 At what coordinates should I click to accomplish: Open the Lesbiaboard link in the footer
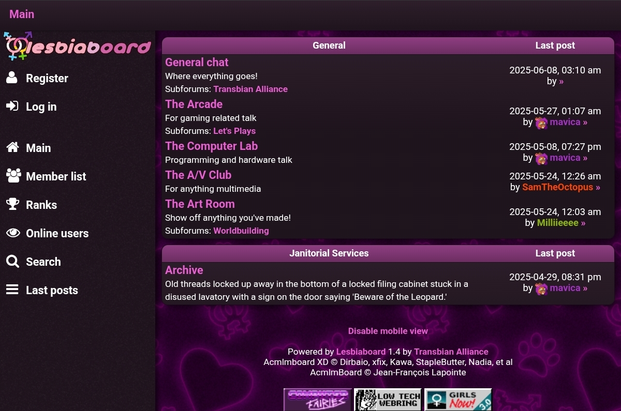361,352
